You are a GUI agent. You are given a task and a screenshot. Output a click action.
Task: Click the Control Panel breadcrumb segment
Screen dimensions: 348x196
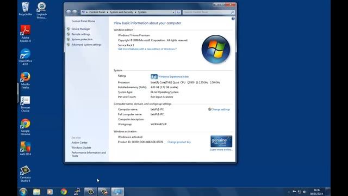pos(97,12)
